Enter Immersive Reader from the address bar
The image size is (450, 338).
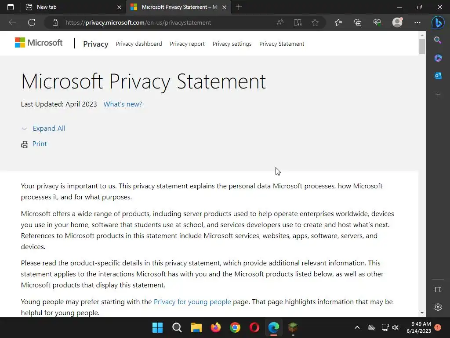point(298,22)
